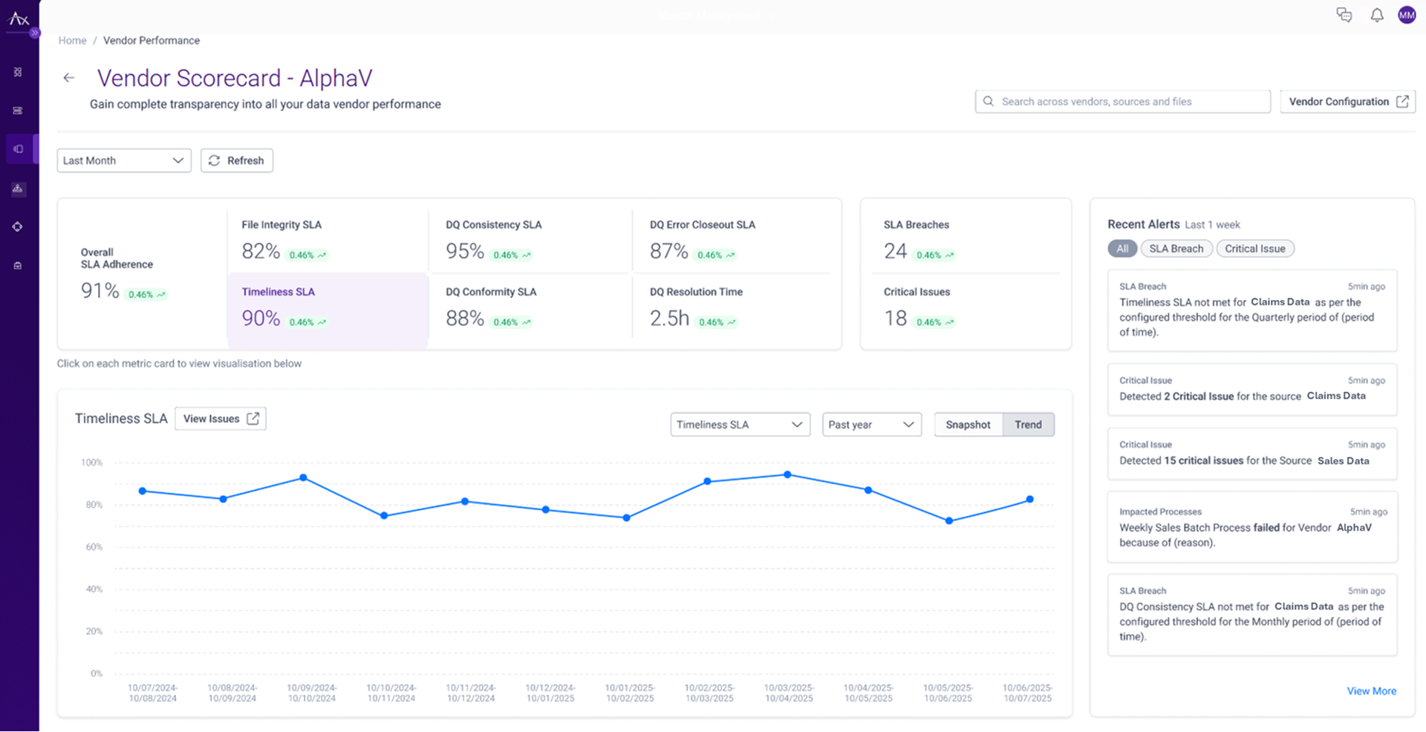Click the search vendors input field
Screen dimensions: 1426x732
(1121, 102)
